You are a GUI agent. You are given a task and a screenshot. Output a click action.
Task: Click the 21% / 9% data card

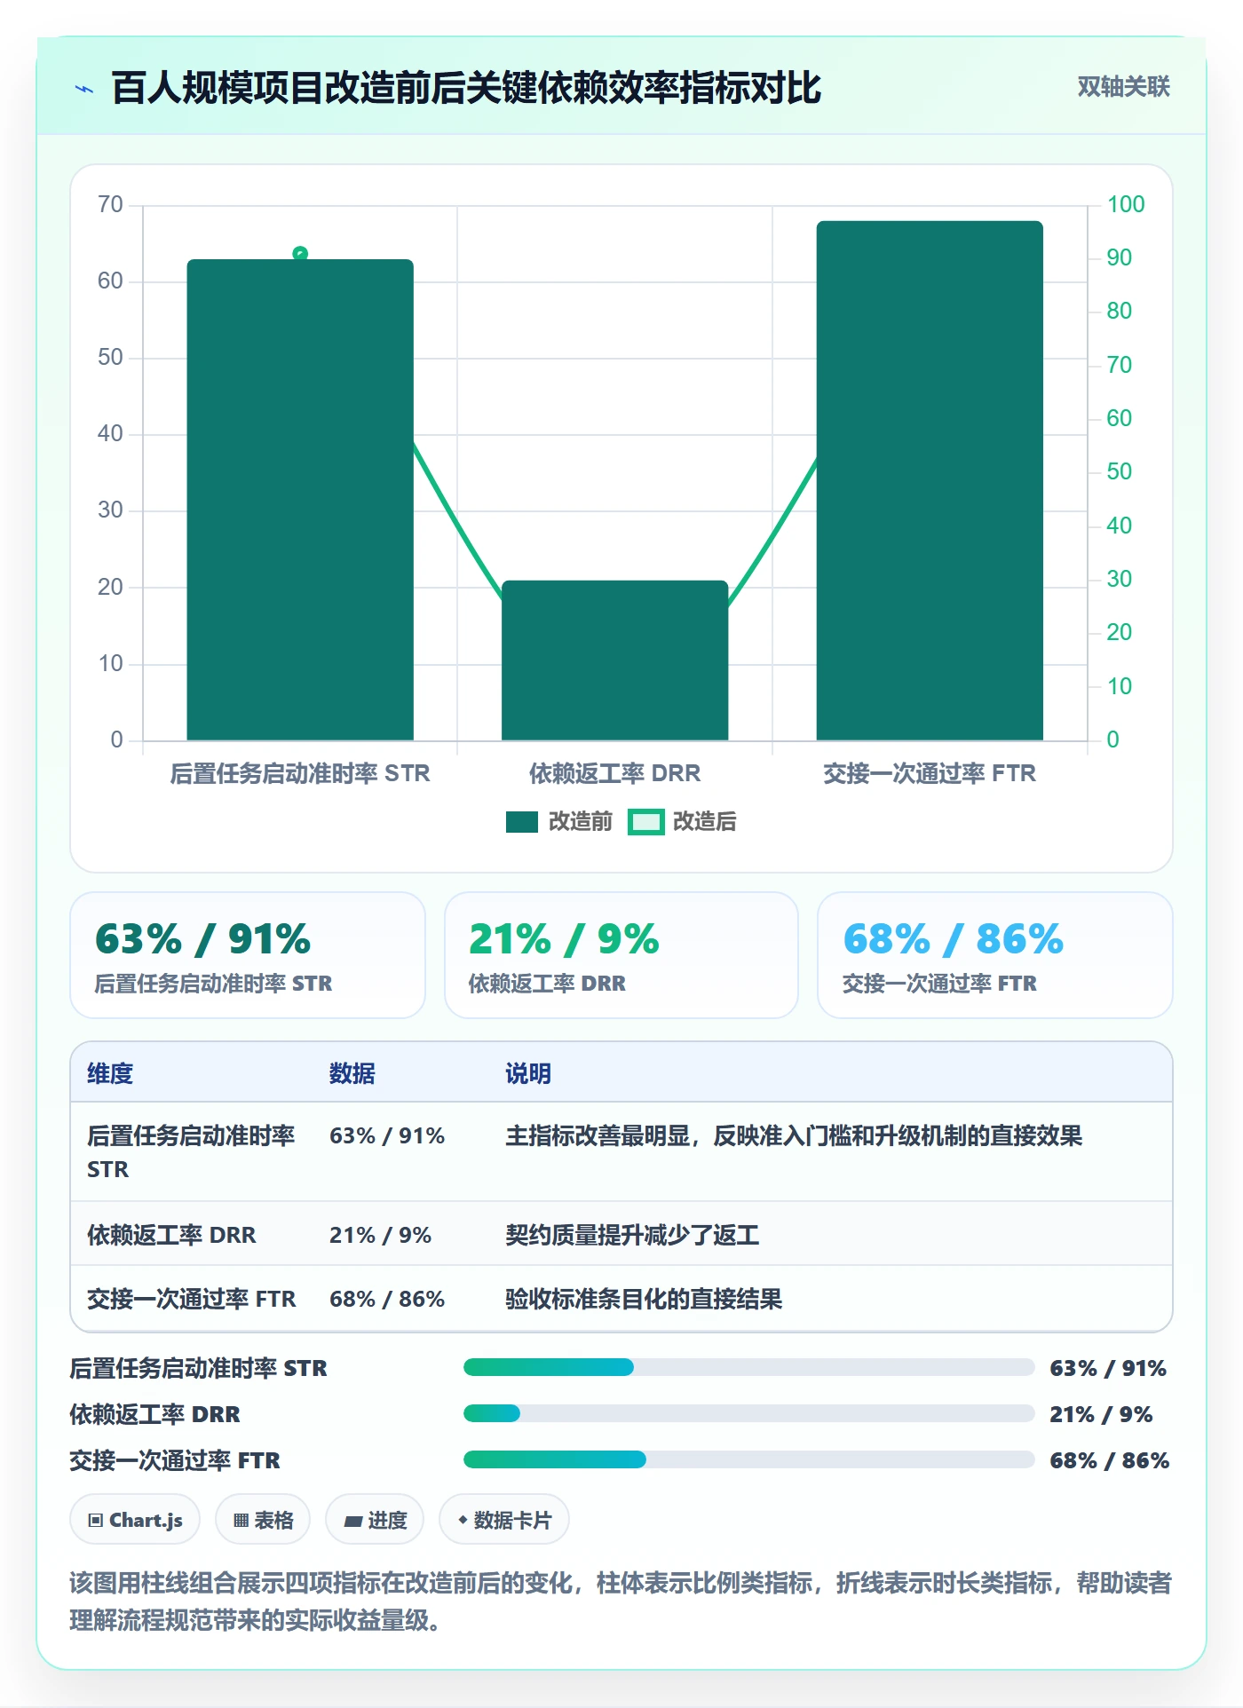click(621, 955)
